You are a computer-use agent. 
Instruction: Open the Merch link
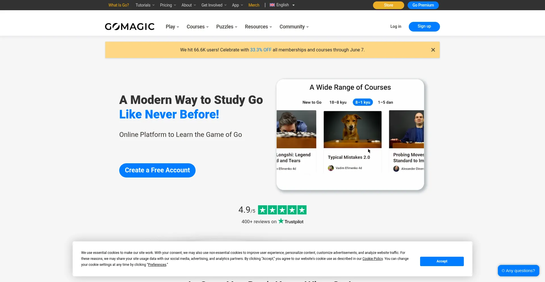(254, 5)
